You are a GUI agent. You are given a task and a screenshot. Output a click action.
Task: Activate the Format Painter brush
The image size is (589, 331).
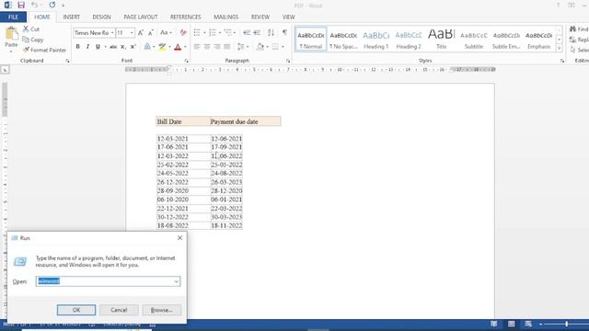(x=26, y=50)
